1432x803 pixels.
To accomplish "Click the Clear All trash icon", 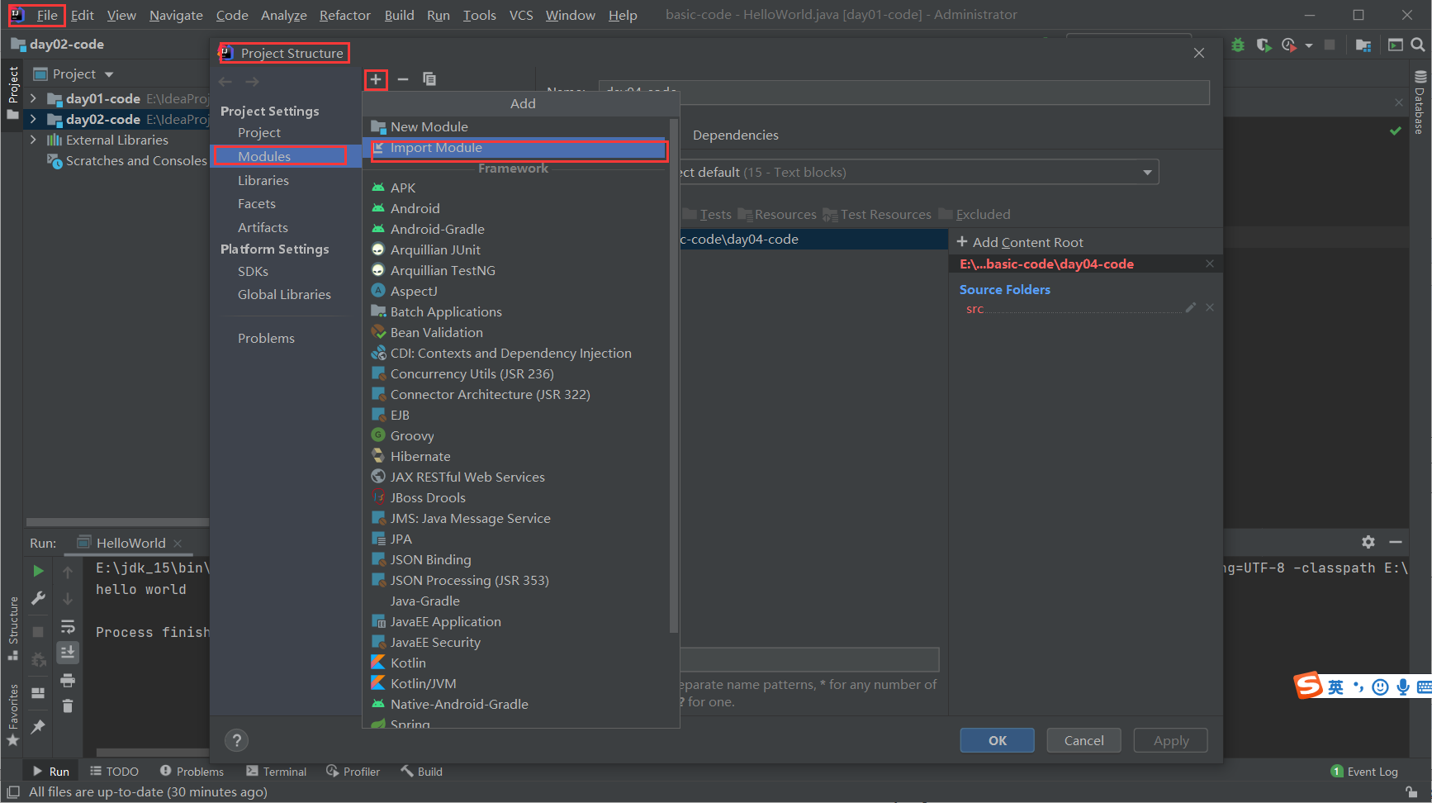I will click(68, 706).
